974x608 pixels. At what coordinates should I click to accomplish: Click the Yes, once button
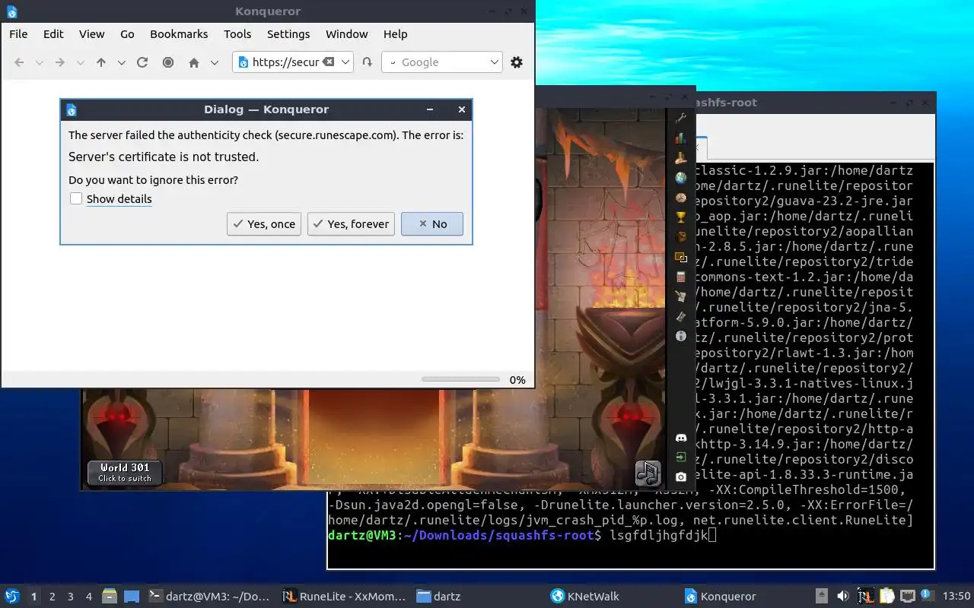point(264,224)
